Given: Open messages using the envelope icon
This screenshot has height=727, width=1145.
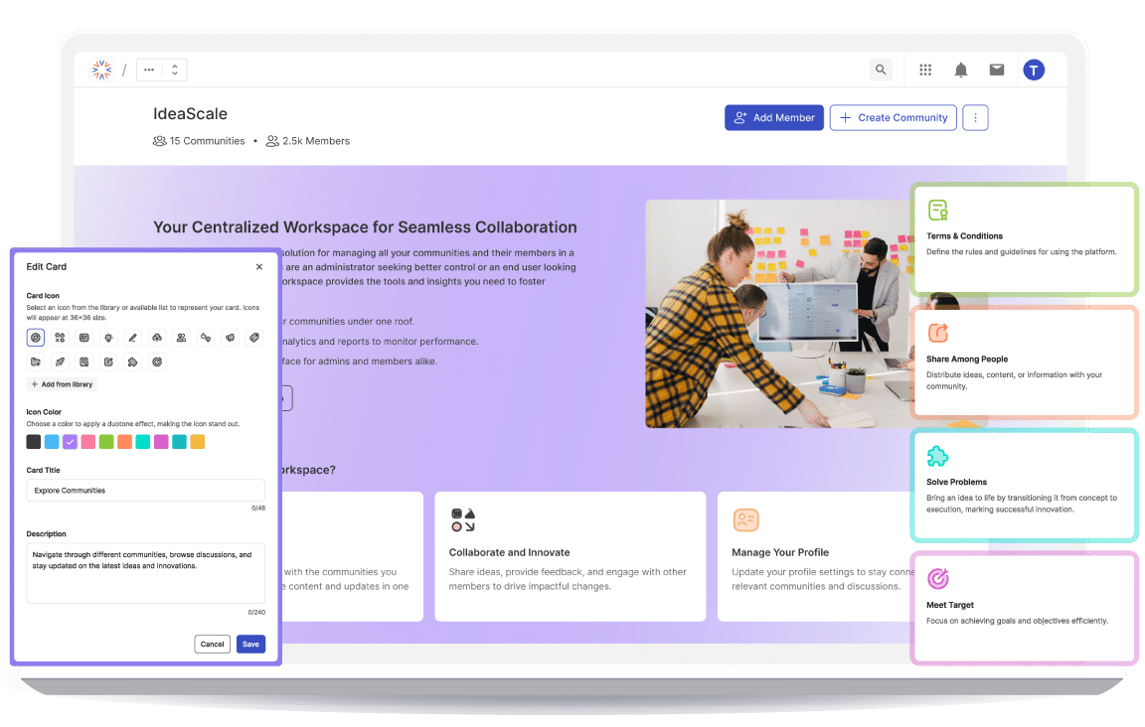Looking at the screenshot, I should pyautogui.click(x=997, y=70).
